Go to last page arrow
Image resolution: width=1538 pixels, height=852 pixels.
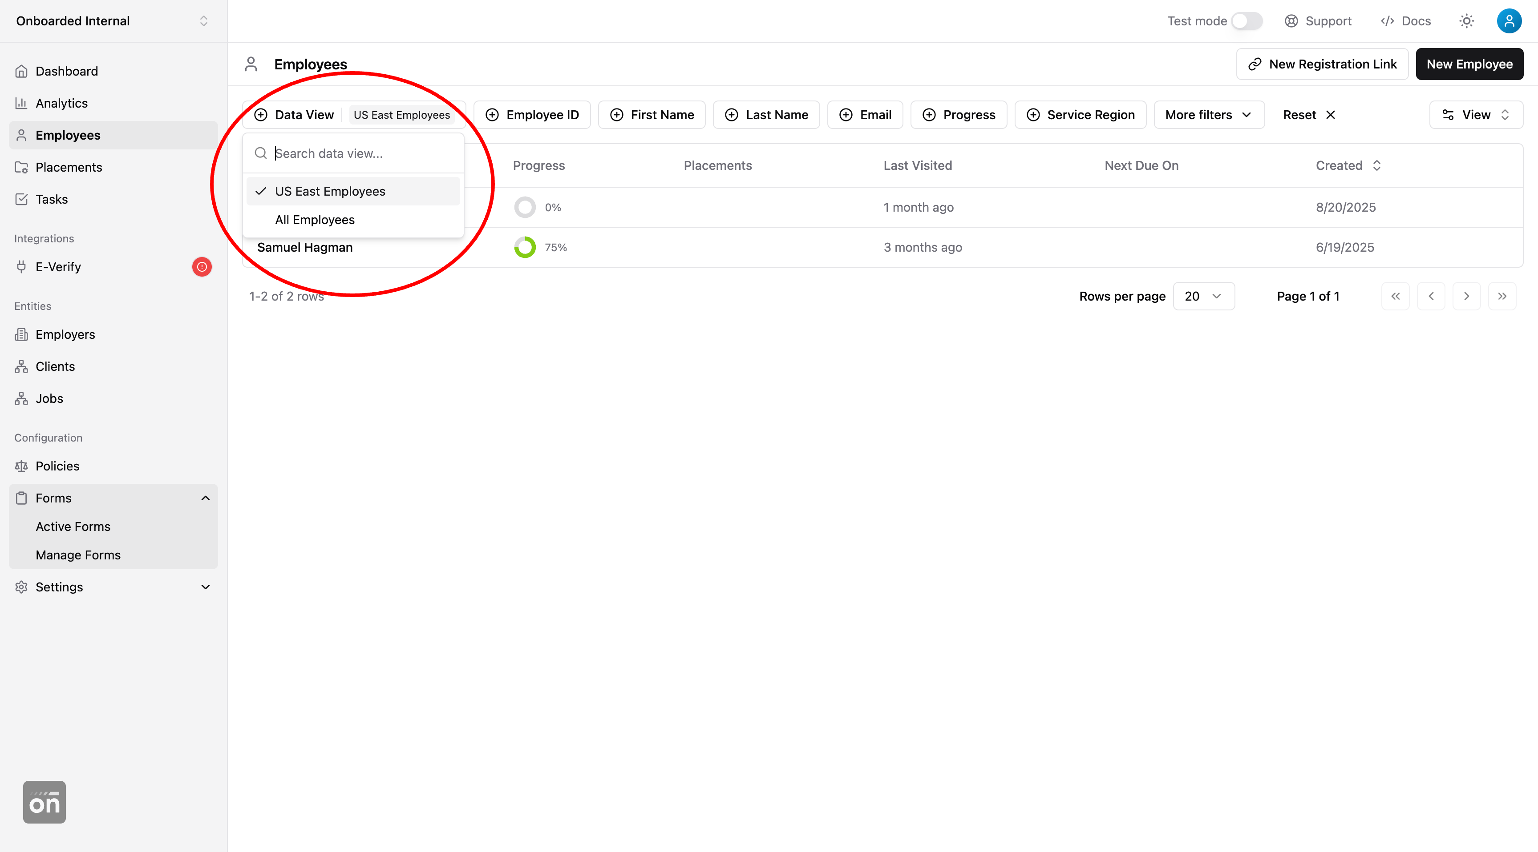click(x=1502, y=296)
